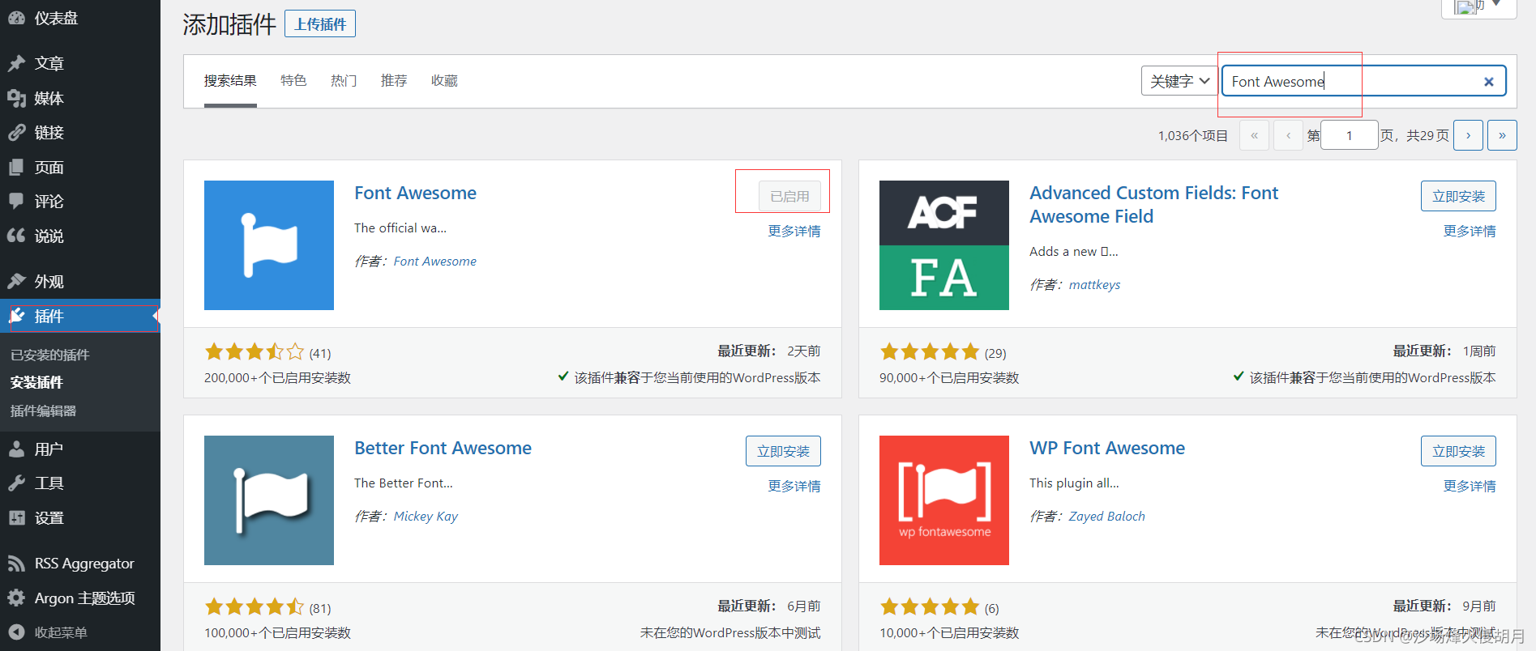
Task: Install Advanced Custom Fields: Font Awesome Field plugin
Action: tap(1458, 196)
